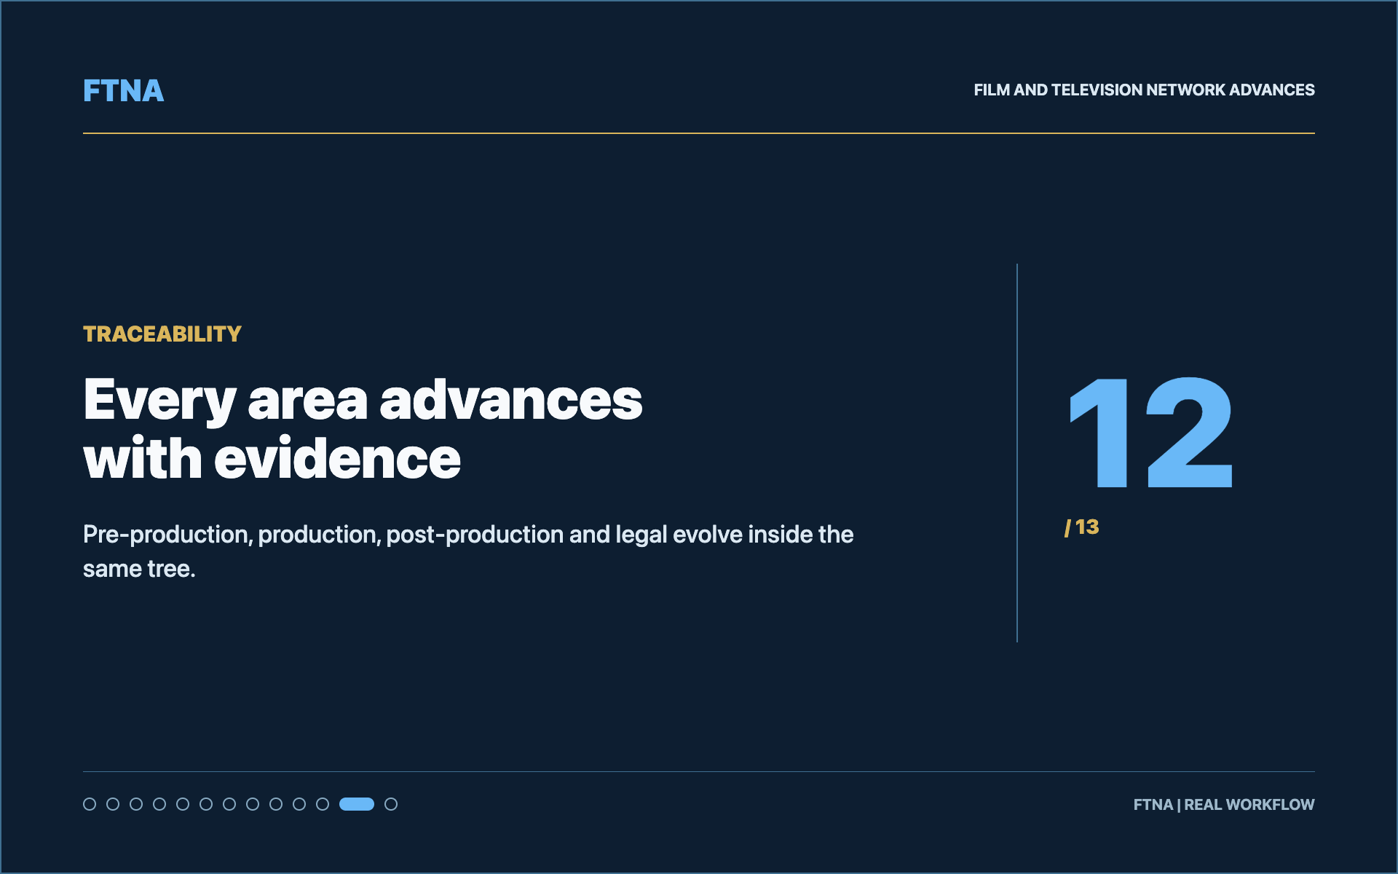Click the 'Pre-production, production…' subtitle paragraph
The image size is (1398, 874).
coord(468,551)
